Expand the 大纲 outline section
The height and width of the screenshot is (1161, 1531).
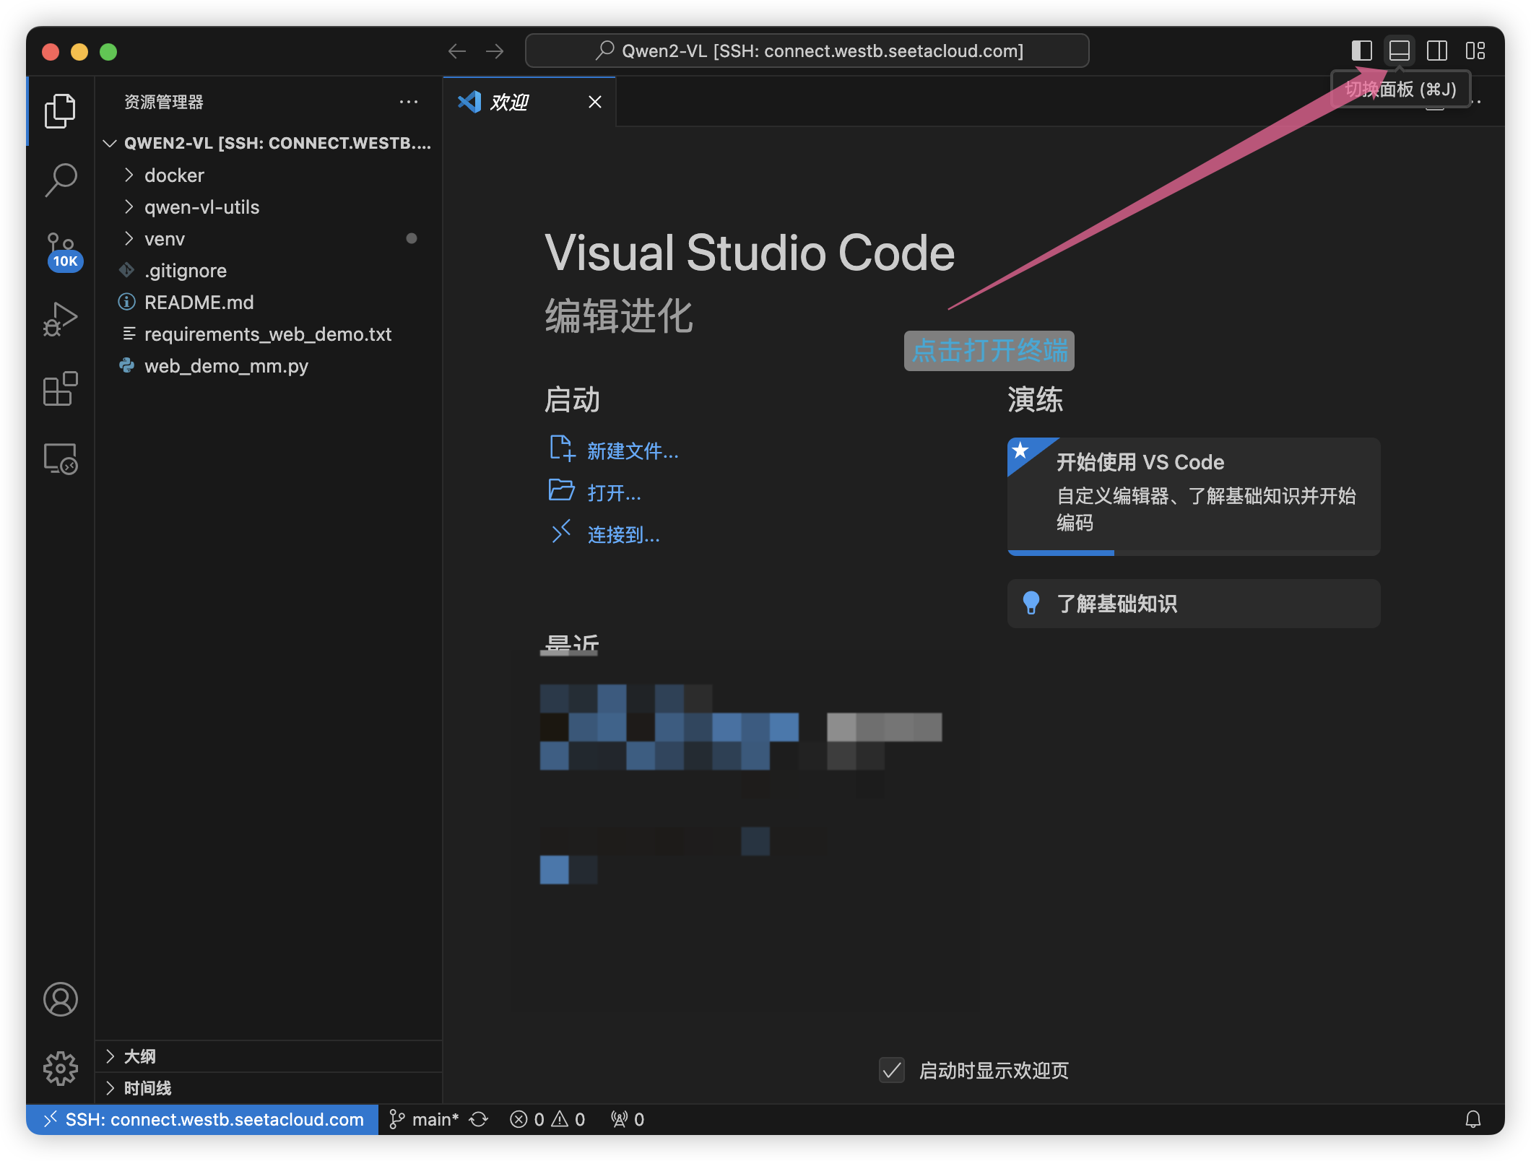139,1056
